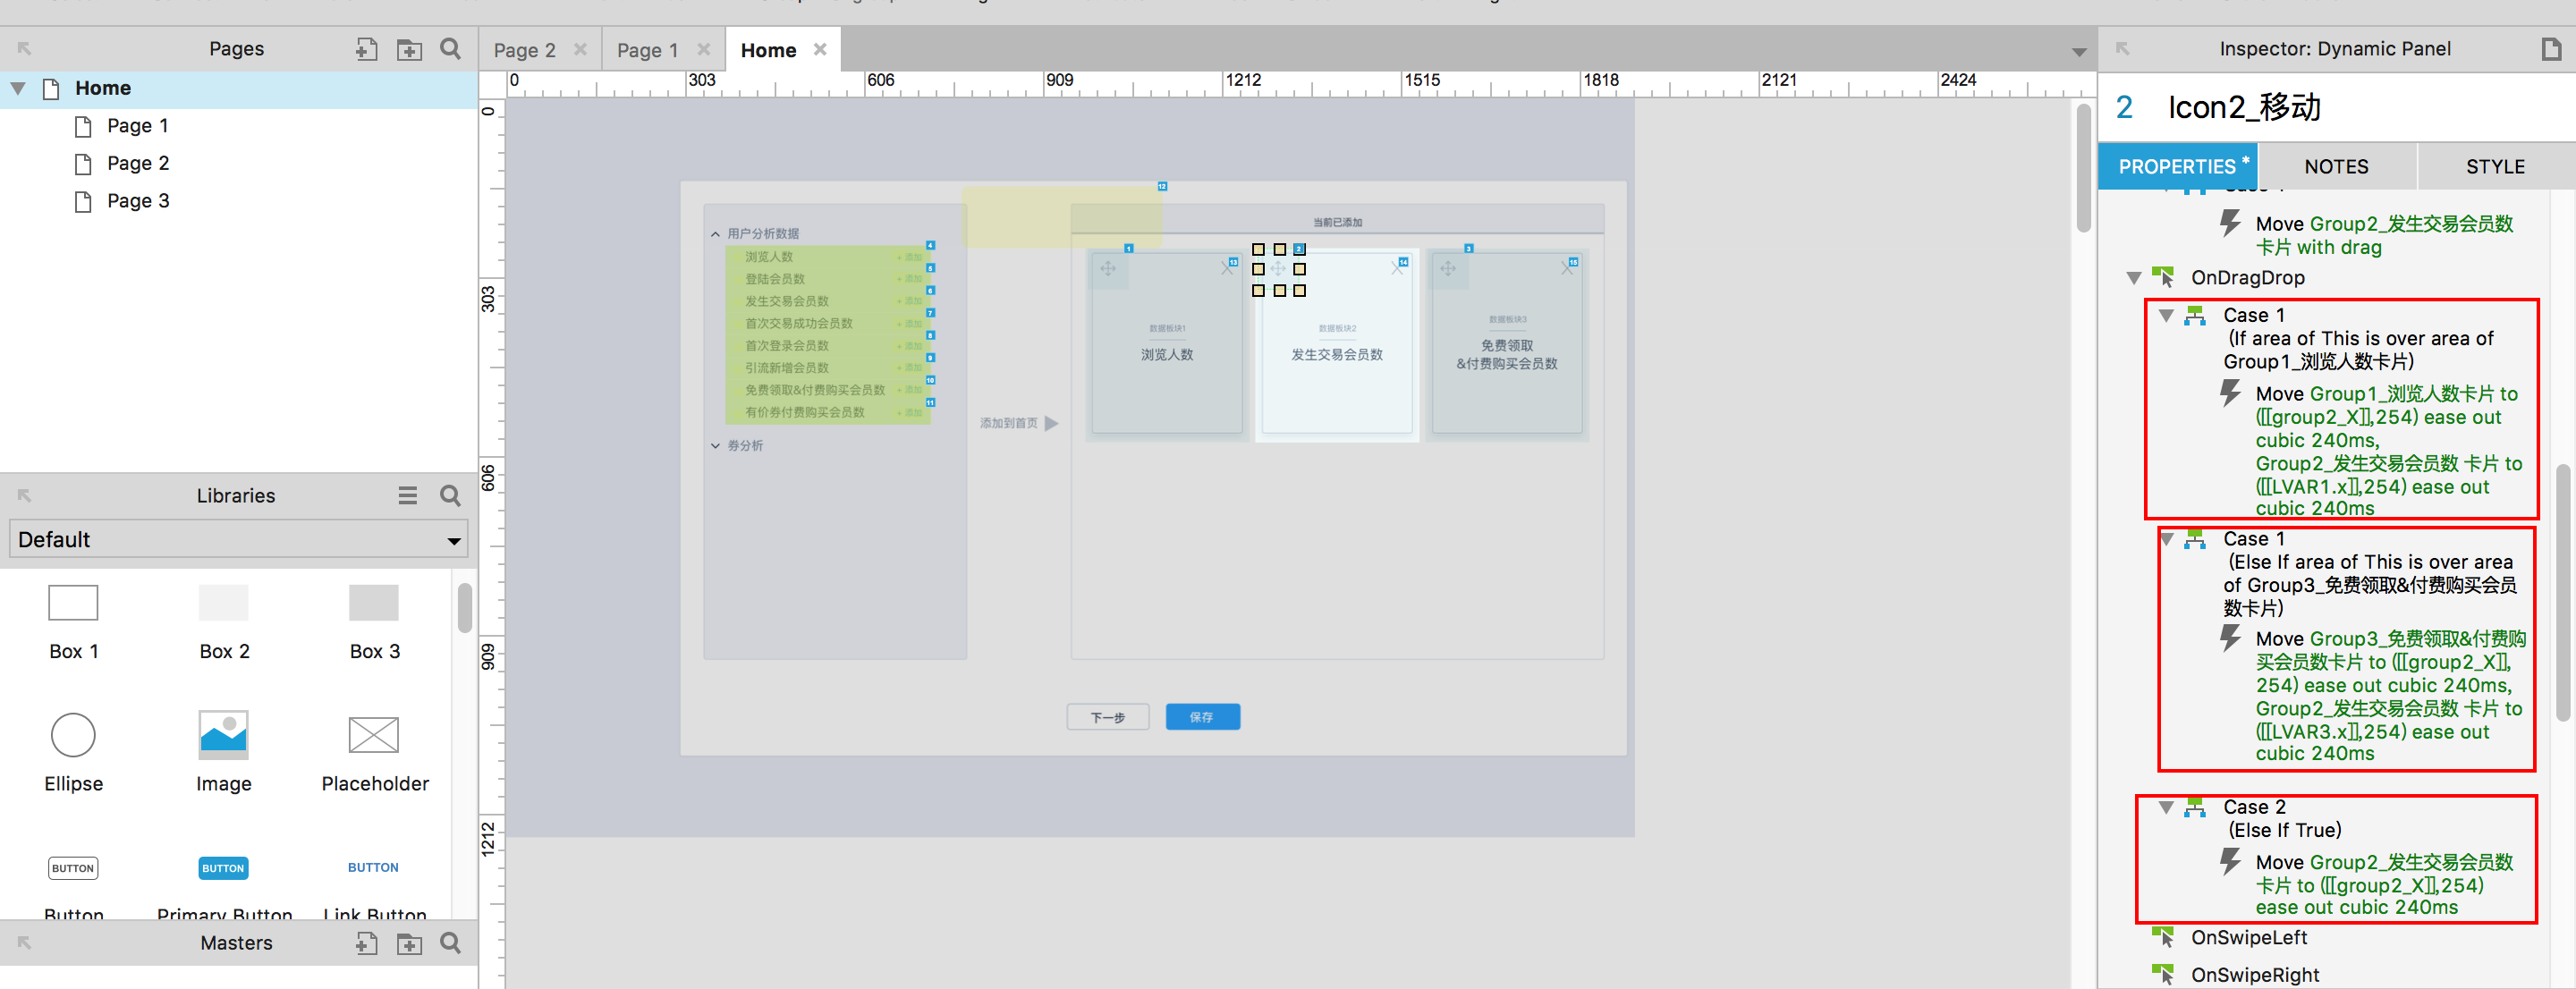The image size is (2576, 989).
Task: Select Page 3 in the pages tree
Action: pos(138,201)
